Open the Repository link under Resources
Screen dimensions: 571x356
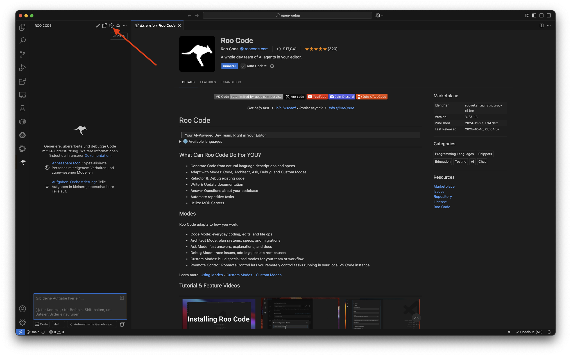pyautogui.click(x=443, y=197)
